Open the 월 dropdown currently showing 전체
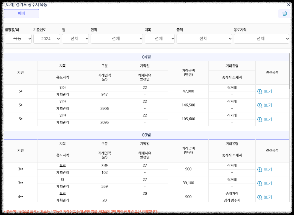 click(x=75, y=38)
